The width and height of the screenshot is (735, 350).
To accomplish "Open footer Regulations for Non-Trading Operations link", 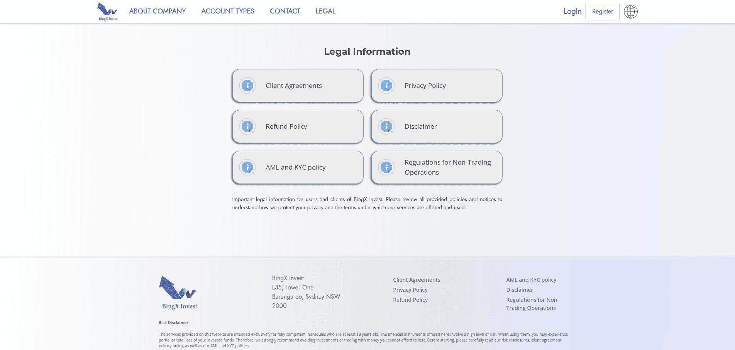I will coord(532,304).
